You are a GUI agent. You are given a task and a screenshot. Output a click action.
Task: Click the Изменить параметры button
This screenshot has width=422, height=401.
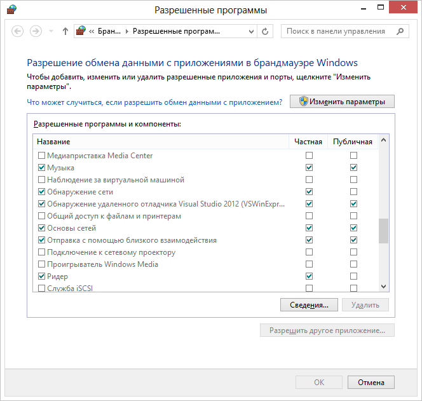(342, 102)
